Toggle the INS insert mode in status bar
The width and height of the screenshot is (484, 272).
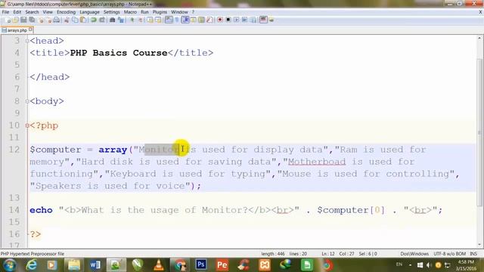click(x=473, y=254)
